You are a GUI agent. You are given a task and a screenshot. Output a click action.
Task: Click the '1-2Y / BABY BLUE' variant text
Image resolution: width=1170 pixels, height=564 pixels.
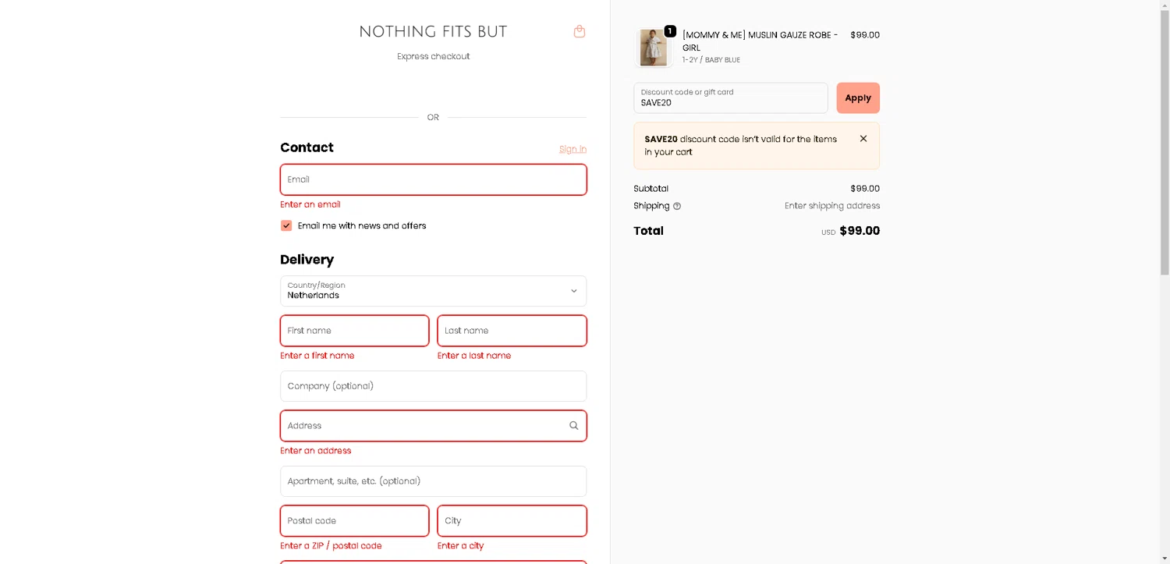click(711, 60)
